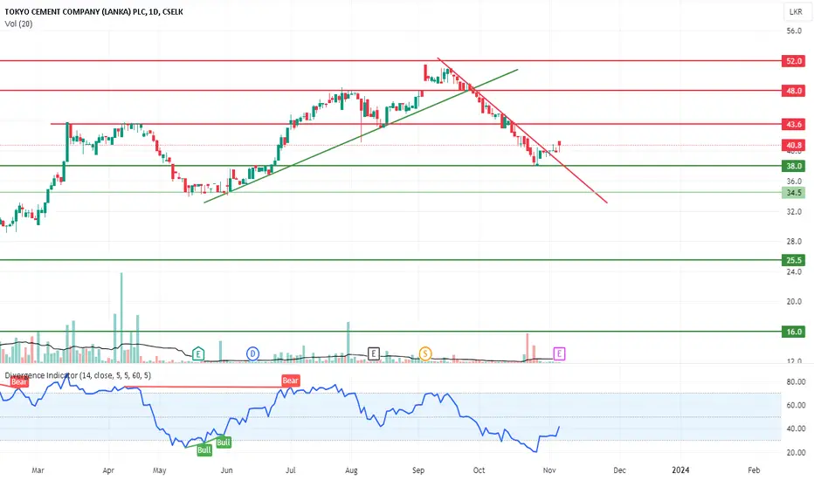This screenshot has width=814, height=480.
Task: Click the 25.5 green support level label
Action: point(794,260)
